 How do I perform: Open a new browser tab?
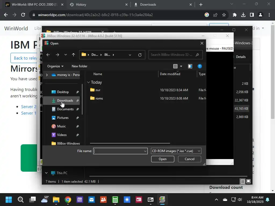point(201,5)
